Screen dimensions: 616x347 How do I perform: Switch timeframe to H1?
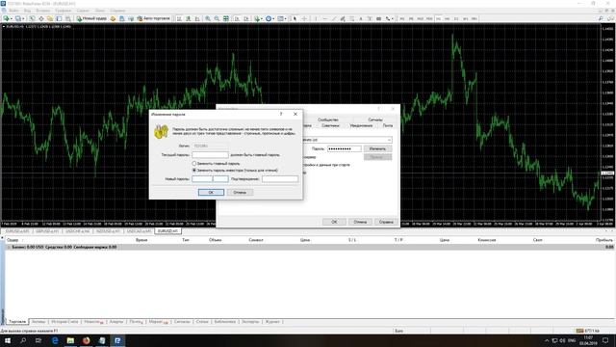pyautogui.click(x=439, y=18)
